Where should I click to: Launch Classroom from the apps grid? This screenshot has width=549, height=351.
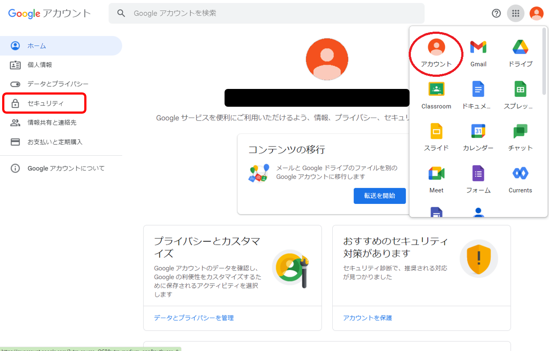(436, 95)
